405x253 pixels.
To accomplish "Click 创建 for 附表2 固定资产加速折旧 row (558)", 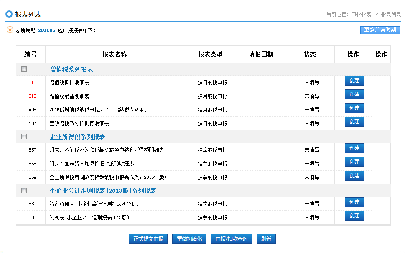I will coord(354,162).
